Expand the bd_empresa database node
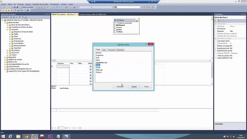 pos(7,50)
